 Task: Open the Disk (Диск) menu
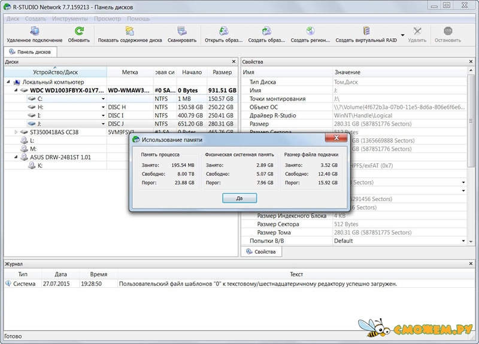coord(13,19)
